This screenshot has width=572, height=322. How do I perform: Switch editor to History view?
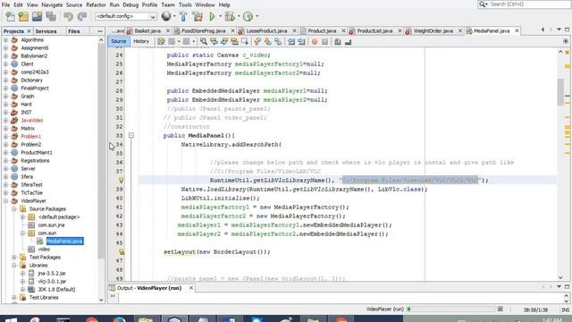pos(141,41)
